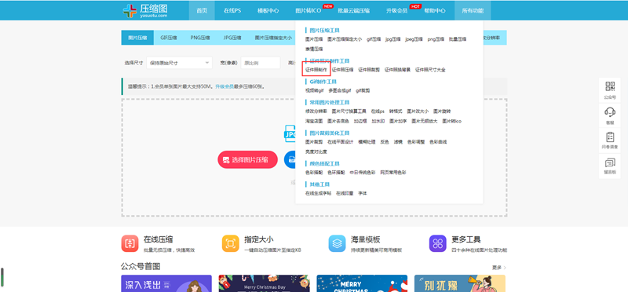Image resolution: width=628 pixels, height=292 pixels.
Task: Open 模板中心 in the top navigation
Action: pos(268,11)
